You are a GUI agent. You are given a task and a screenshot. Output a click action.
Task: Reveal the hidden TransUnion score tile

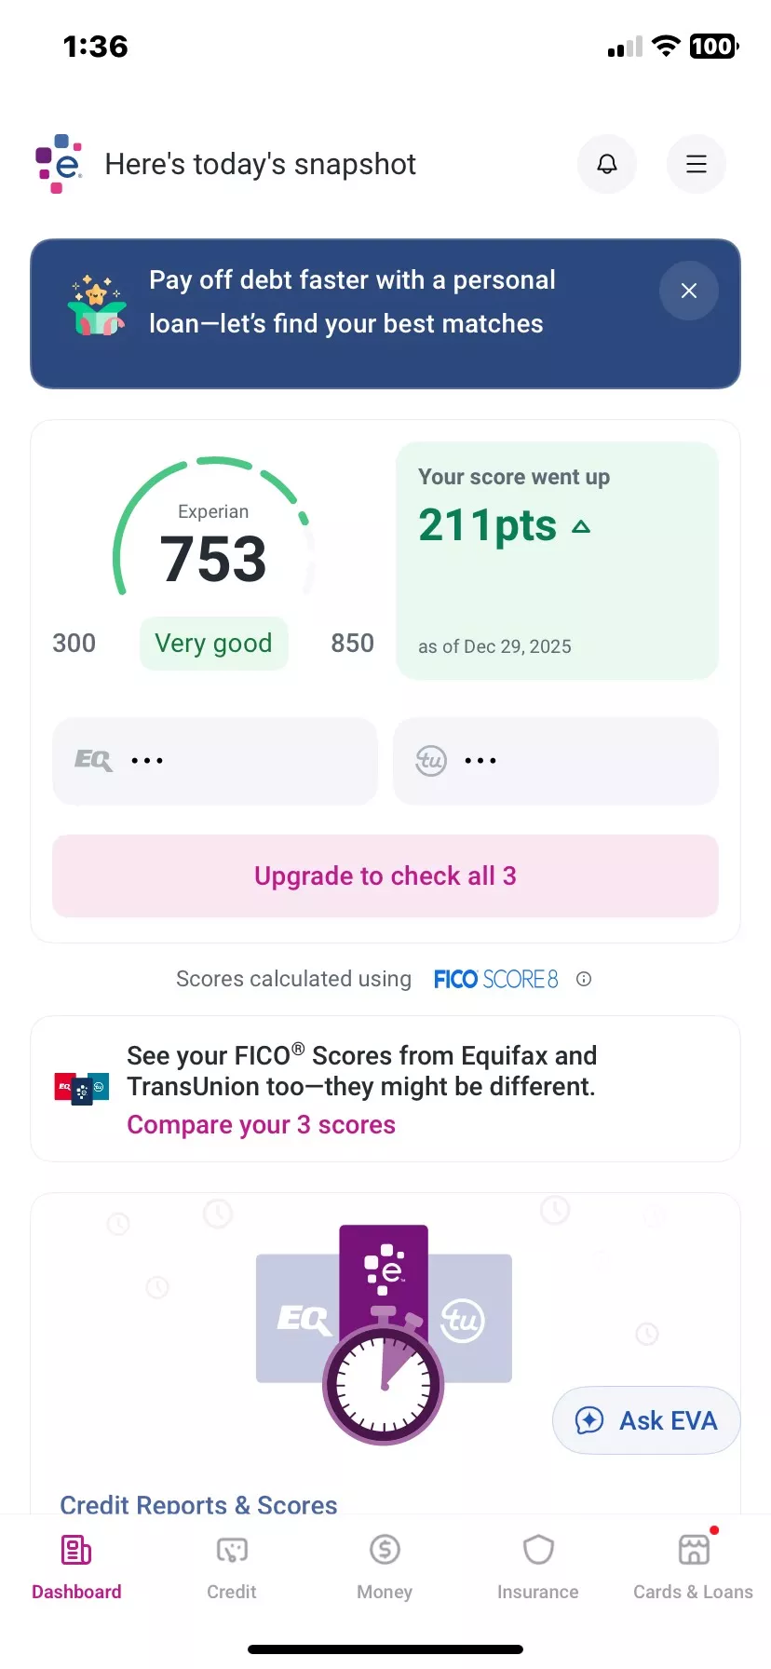[x=556, y=761]
